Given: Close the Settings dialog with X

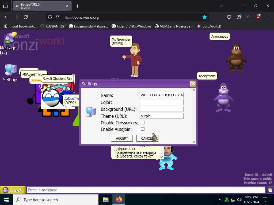Looking at the screenshot, I should click(193, 84).
